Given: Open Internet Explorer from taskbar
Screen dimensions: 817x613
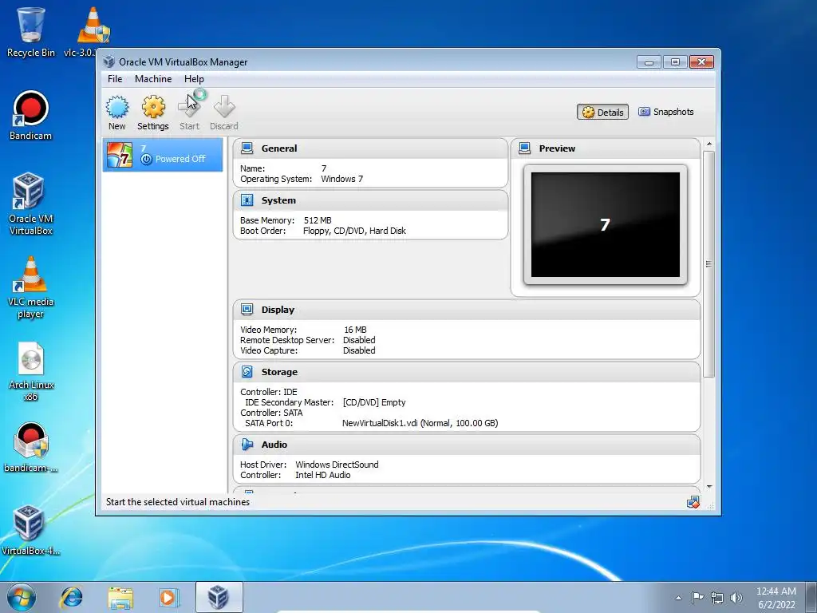Looking at the screenshot, I should pos(71,597).
